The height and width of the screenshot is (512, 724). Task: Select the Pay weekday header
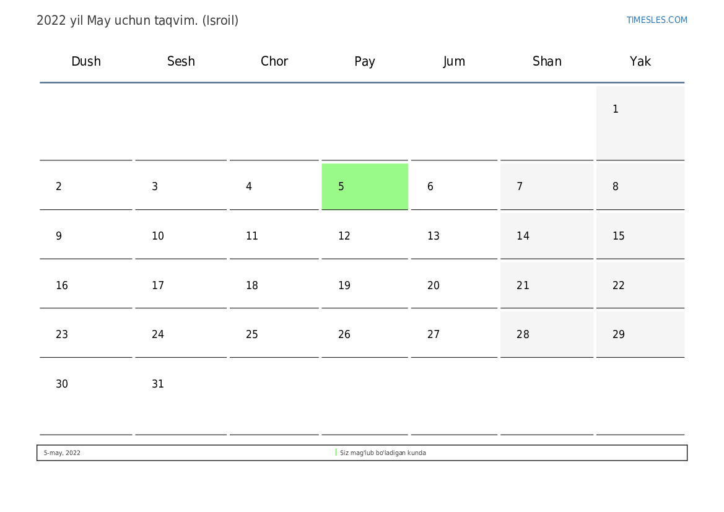(365, 61)
